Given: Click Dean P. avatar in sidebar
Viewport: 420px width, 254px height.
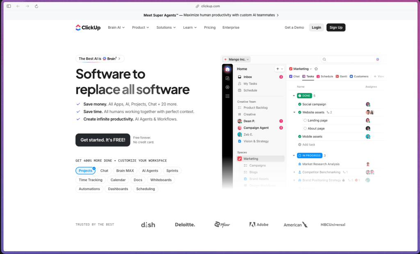Looking at the screenshot, I should click(x=240, y=121).
